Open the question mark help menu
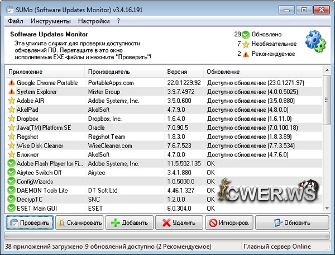This screenshot has width=335, height=255. click(x=118, y=21)
